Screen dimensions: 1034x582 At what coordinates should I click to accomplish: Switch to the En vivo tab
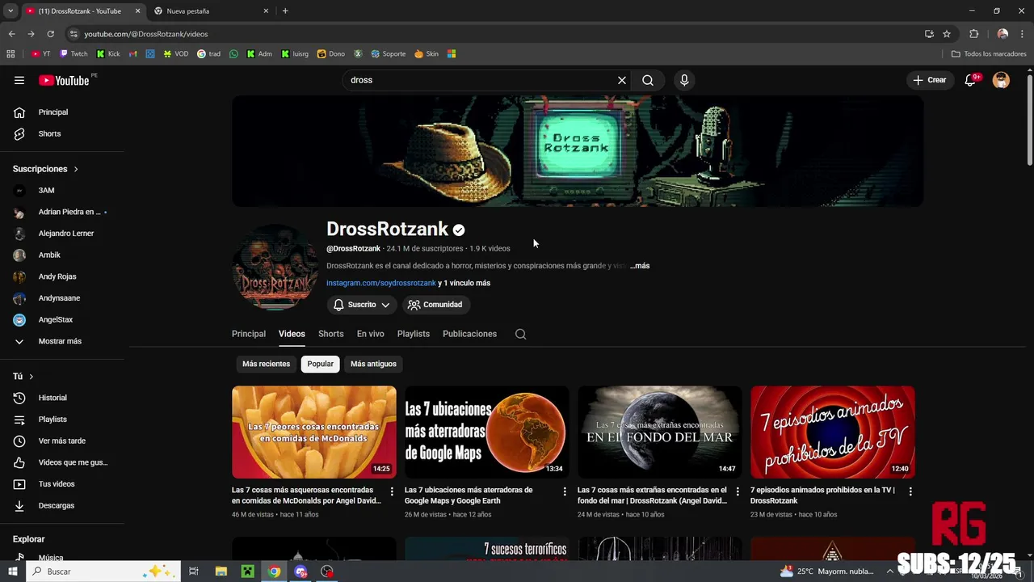371,334
